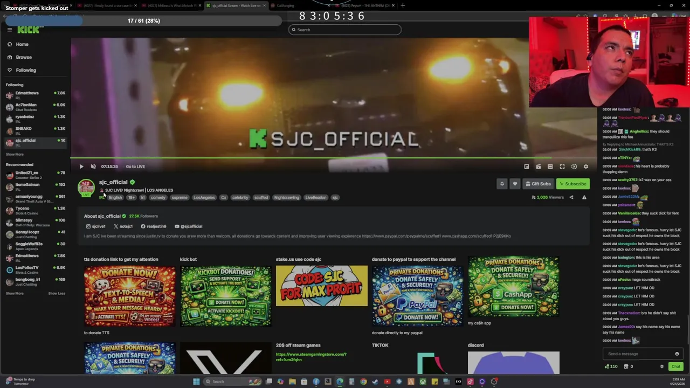This screenshot has height=388, width=690.
Task: Open the Donate Now text-to-speech banner
Action: 130,296
